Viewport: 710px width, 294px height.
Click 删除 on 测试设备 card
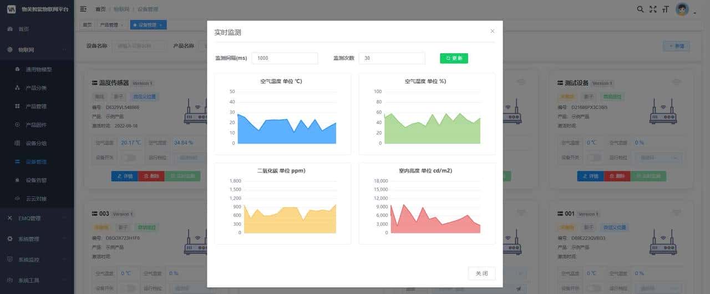coord(617,176)
